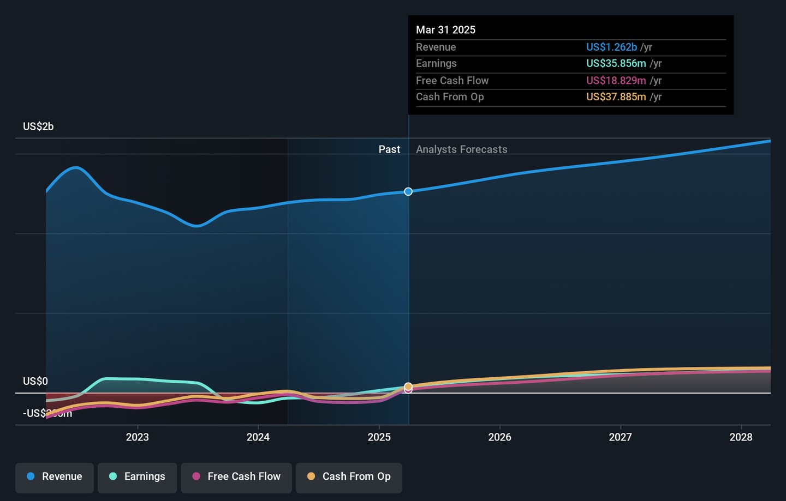786x501 pixels.
Task: Hide the Earnings series via legend
Action: click(137, 476)
